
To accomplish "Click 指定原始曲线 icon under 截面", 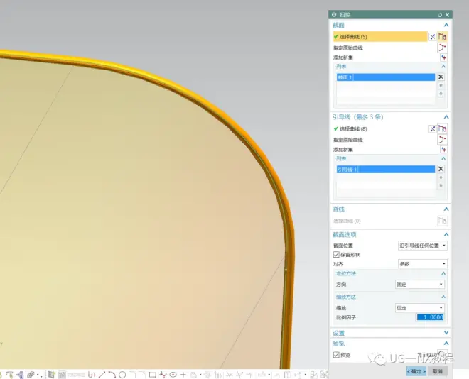I will (x=442, y=48).
